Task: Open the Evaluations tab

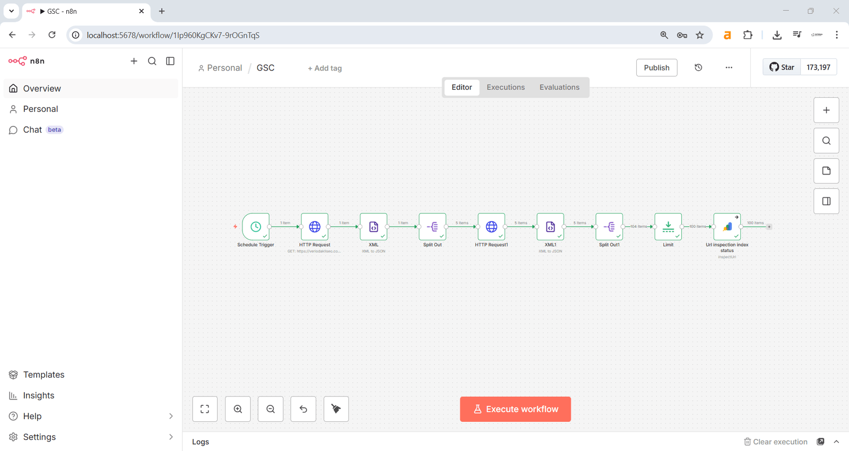Action: coord(559,87)
